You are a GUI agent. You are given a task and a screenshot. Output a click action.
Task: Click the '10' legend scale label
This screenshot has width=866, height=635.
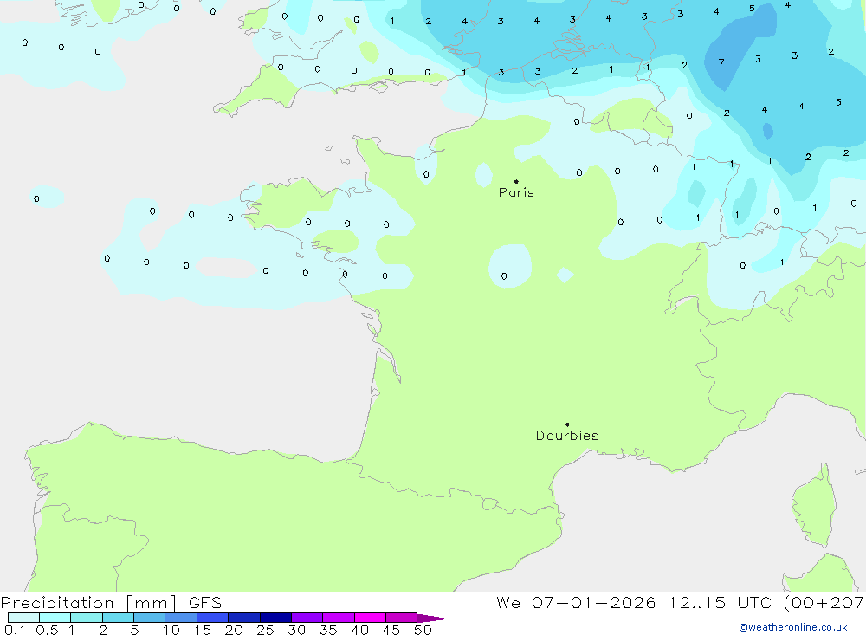click(171, 630)
